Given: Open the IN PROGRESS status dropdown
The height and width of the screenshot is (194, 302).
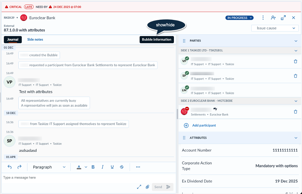Looking at the screenshot, I should (239, 18).
